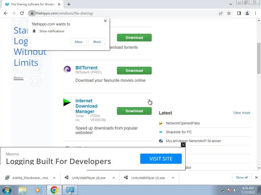Click Download button above torrents description
The height and width of the screenshot is (195, 261).
coord(134,38)
